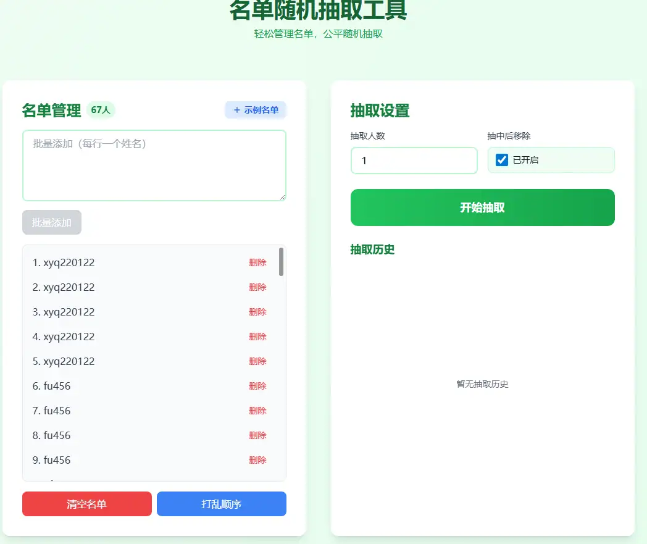This screenshot has height=544, width=647.
Task: Toggle off the 已开启 checkbox
Action: pyautogui.click(x=501, y=160)
